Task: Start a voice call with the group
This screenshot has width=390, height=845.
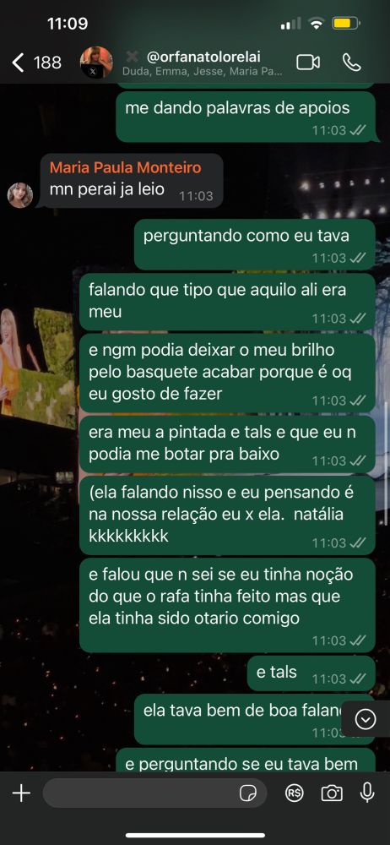Action: [x=352, y=63]
